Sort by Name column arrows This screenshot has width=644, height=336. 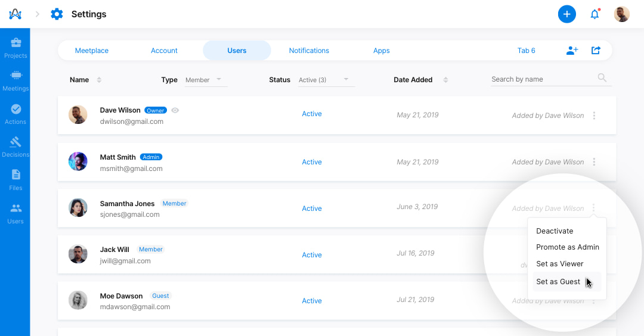[99, 80]
